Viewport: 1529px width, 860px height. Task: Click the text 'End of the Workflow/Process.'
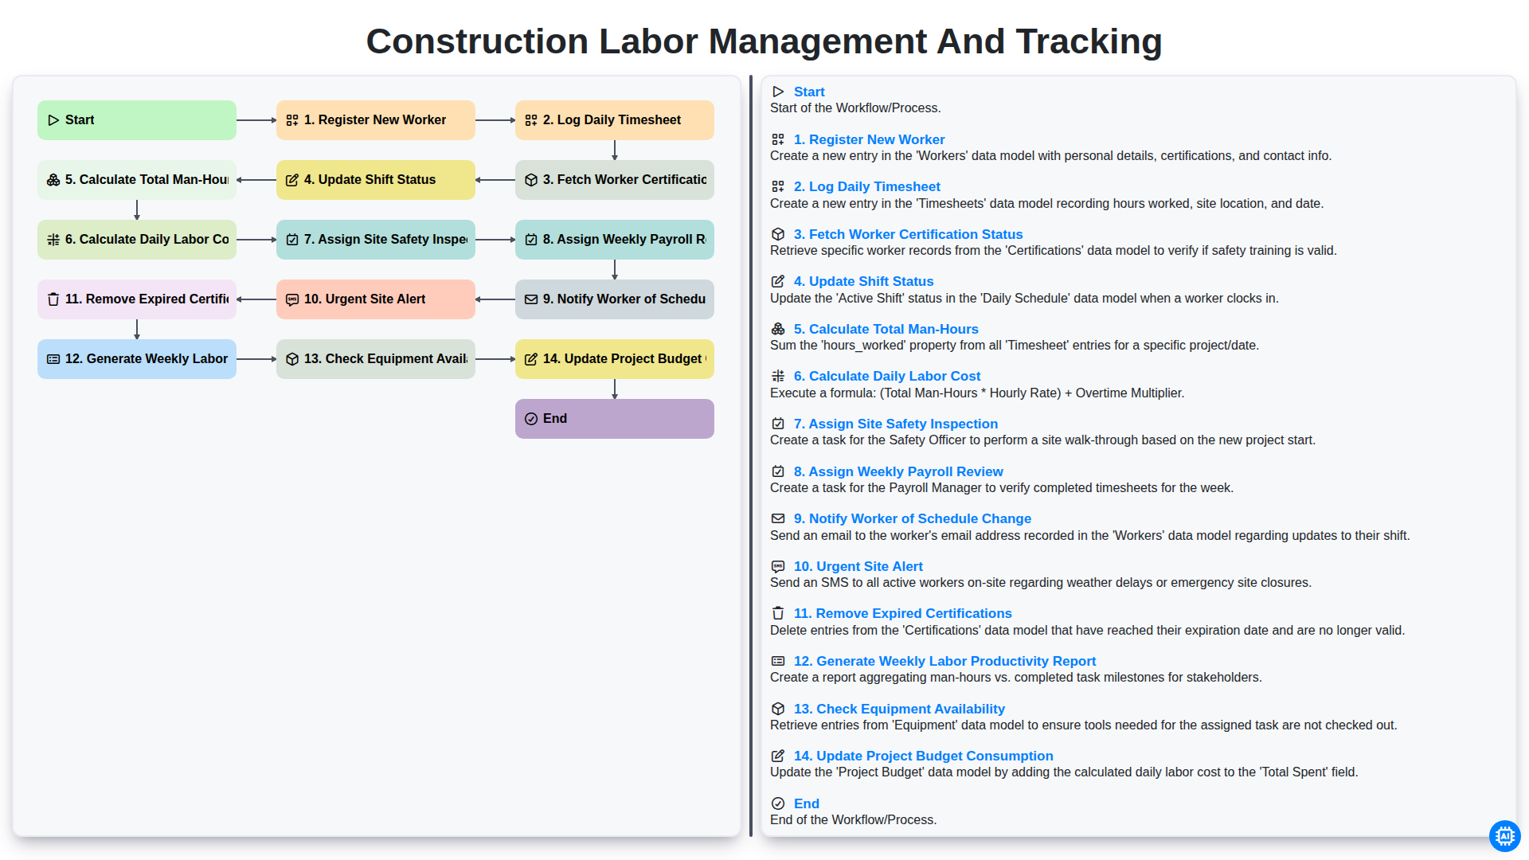click(x=853, y=820)
